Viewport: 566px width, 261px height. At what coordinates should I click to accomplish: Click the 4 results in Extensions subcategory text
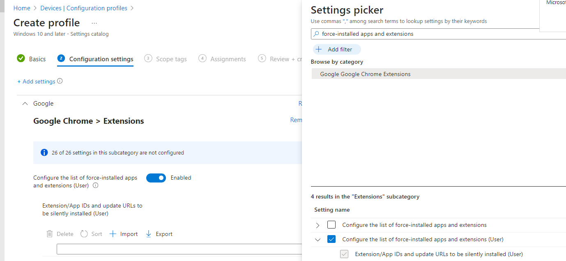pyautogui.click(x=365, y=196)
